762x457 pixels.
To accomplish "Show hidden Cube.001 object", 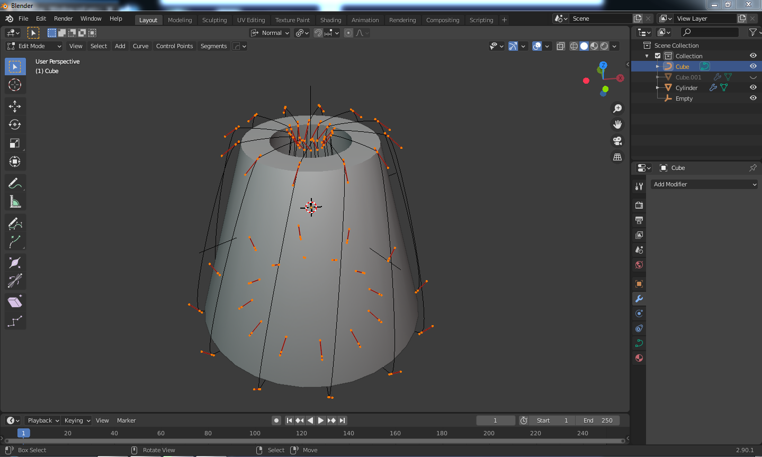I will click(753, 77).
